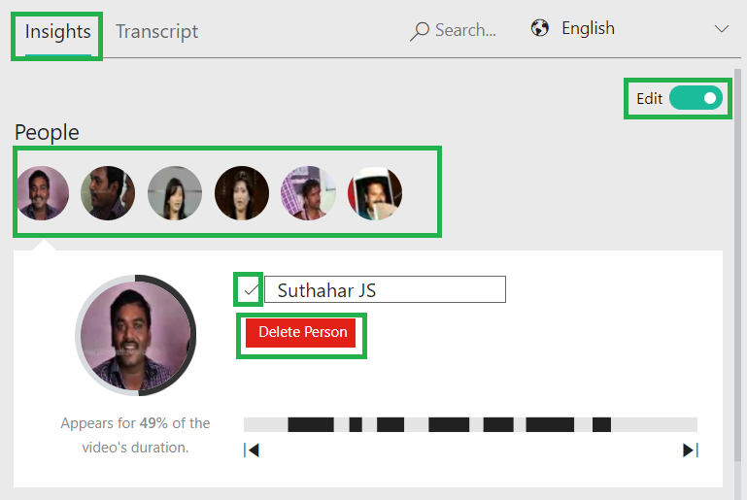This screenshot has width=747, height=500.
Task: Click first black appearance segment on timeline
Action: (x=311, y=424)
